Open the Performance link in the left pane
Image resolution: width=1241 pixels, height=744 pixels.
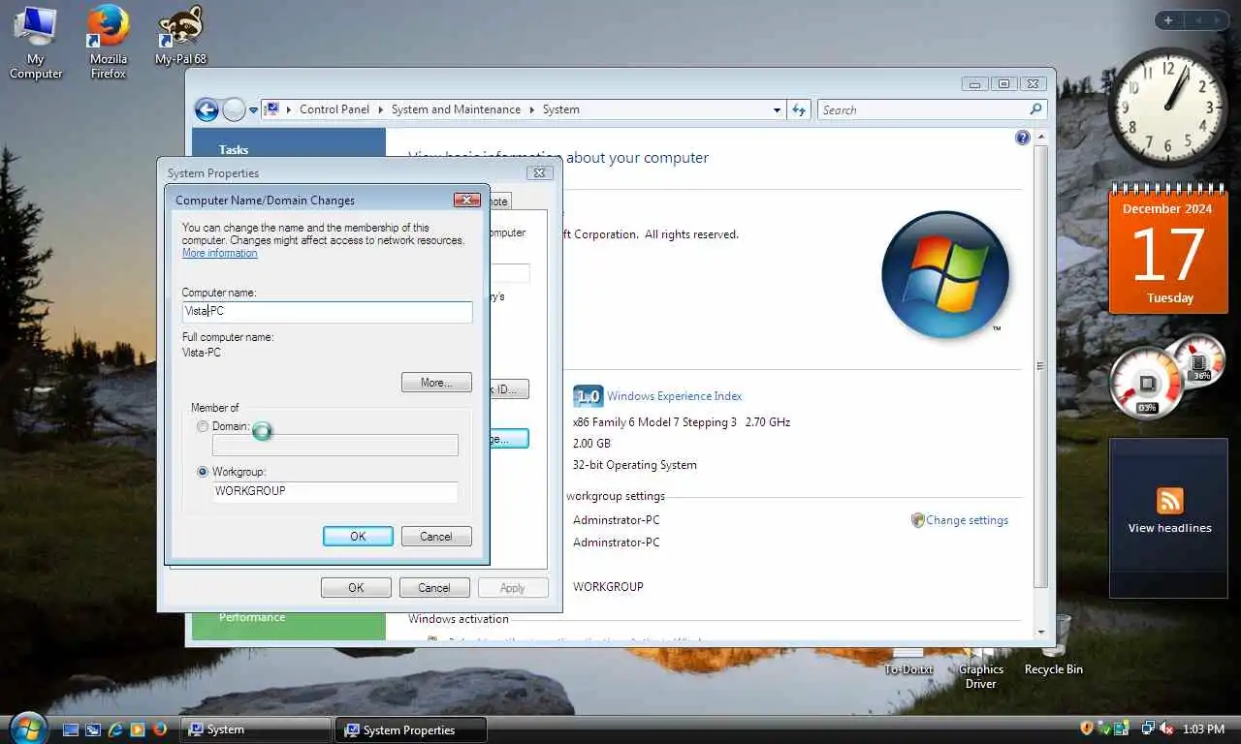[252, 617]
